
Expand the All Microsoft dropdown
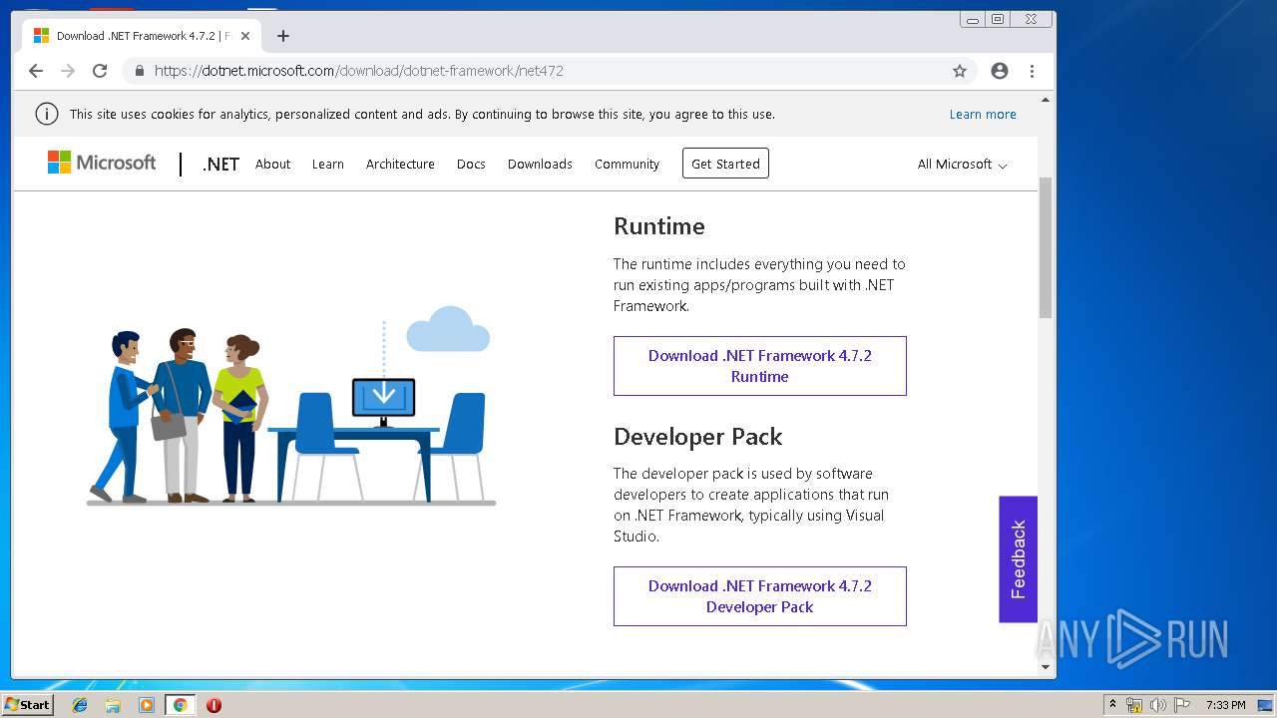pyautogui.click(x=962, y=164)
